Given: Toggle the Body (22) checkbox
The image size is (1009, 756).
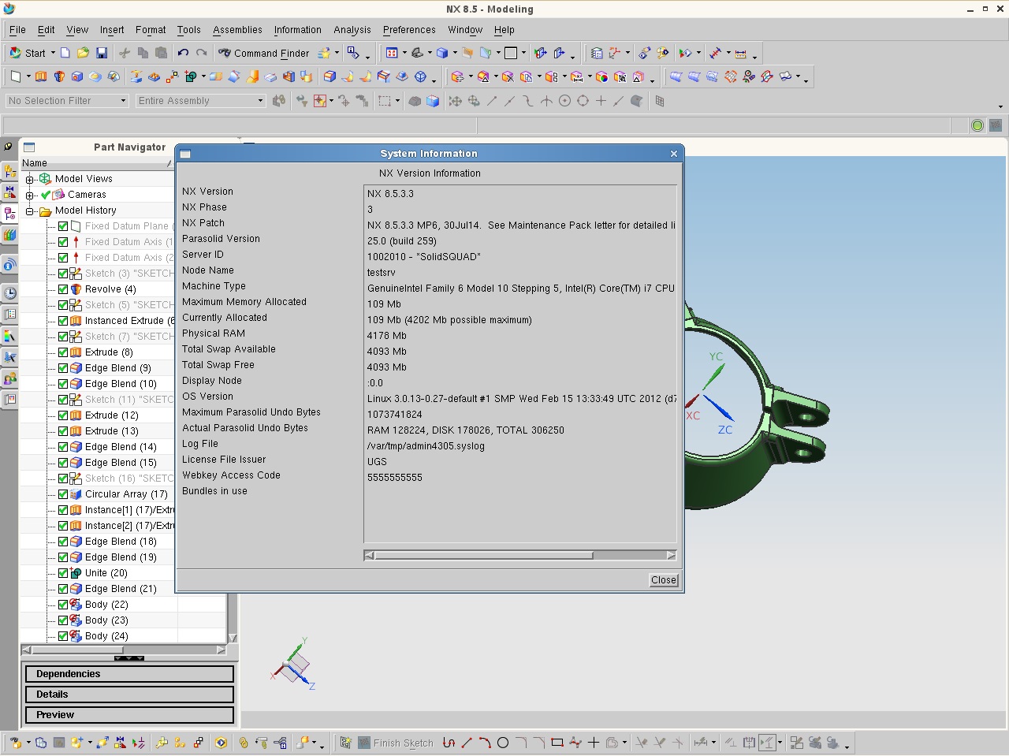Looking at the screenshot, I should [x=63, y=605].
